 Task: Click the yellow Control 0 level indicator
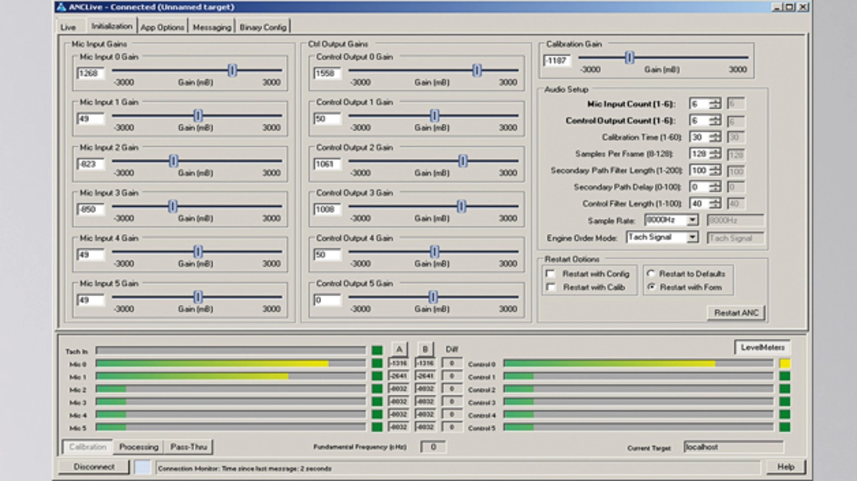785,364
